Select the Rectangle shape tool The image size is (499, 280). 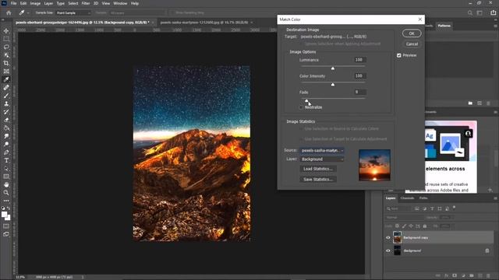6,177
